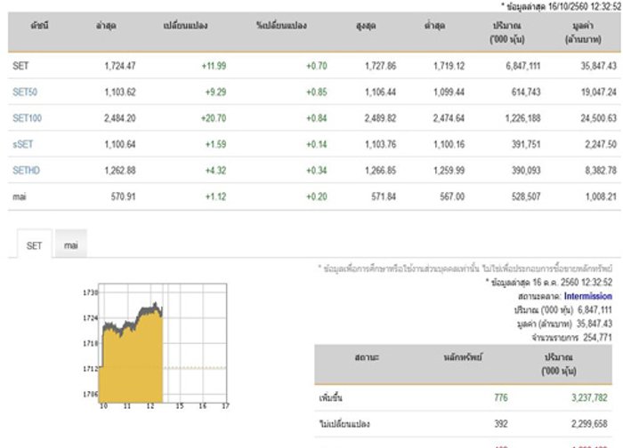Open the sSET index link

22,144
